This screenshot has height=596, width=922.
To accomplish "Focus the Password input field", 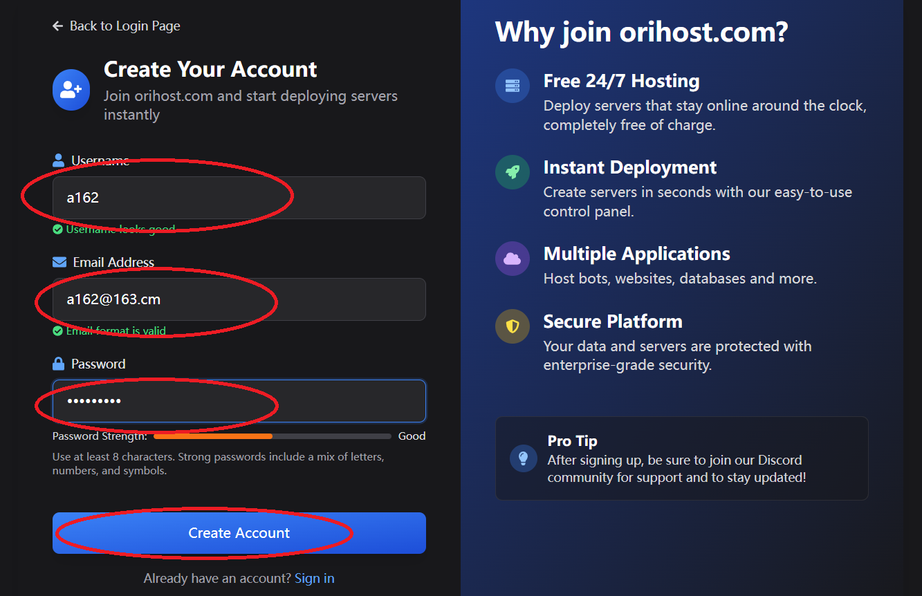I will coord(239,401).
